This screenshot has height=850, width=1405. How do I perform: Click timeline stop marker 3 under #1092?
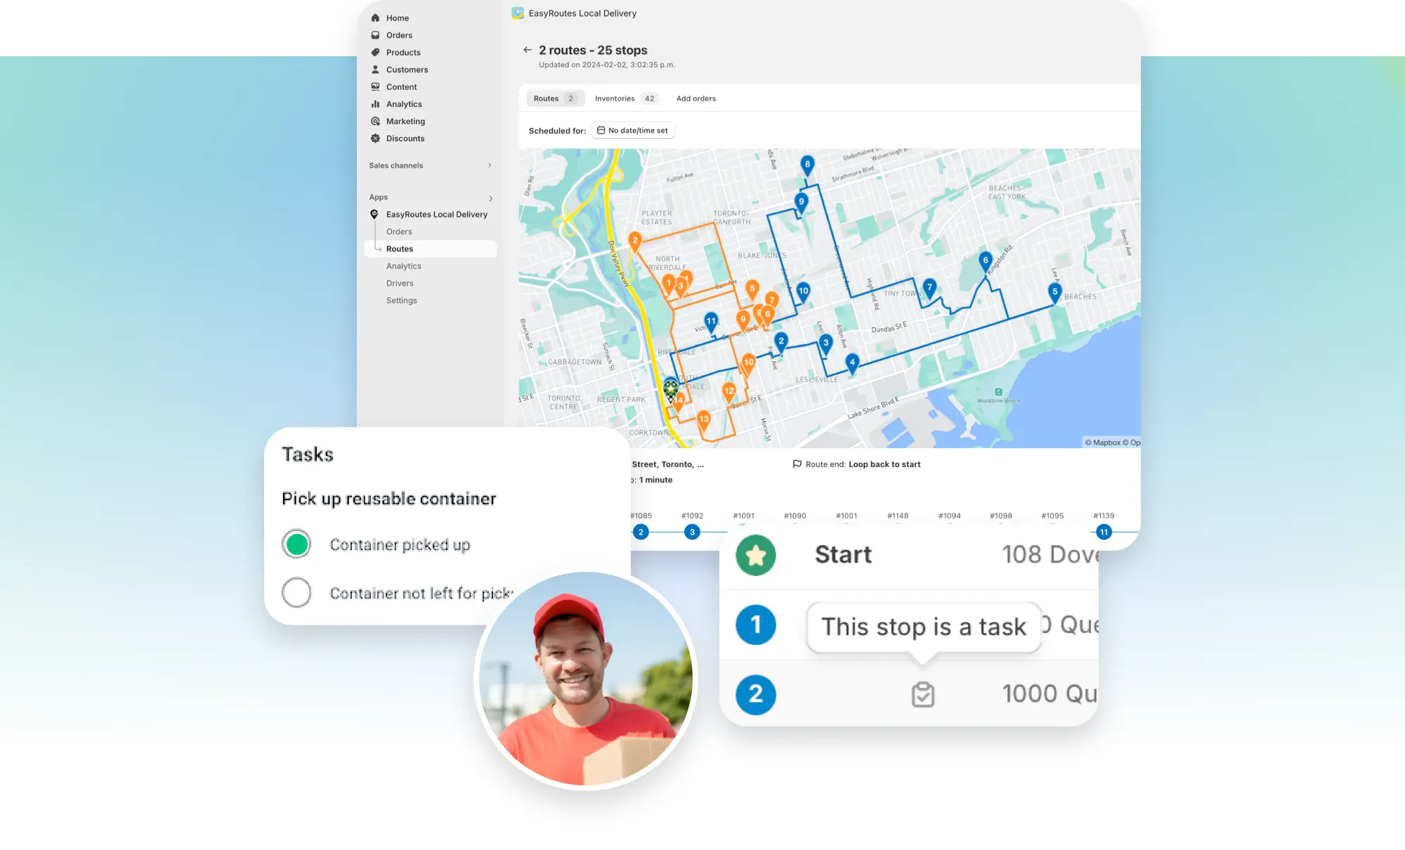(x=692, y=532)
